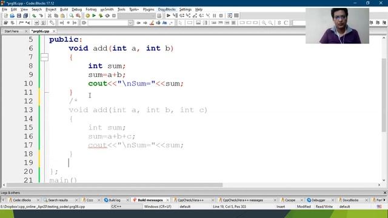This screenshot has width=388, height=218.
Task: Click the Run to cursor debug icon
Action: pos(175,16)
